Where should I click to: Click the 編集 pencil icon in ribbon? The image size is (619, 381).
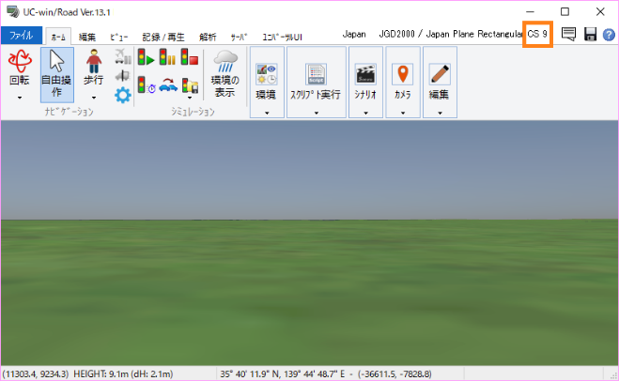coord(440,74)
